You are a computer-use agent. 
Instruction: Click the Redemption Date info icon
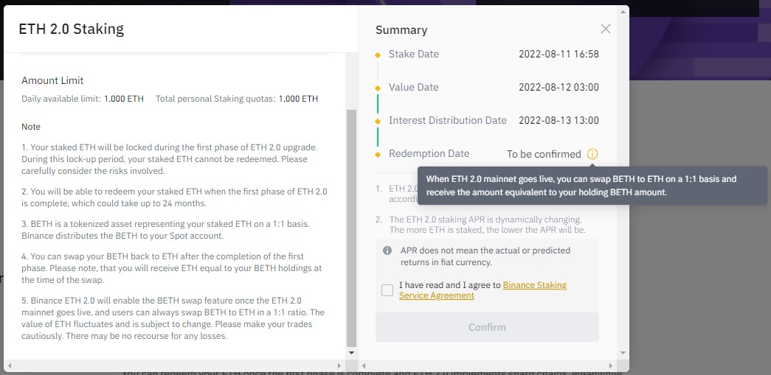592,154
